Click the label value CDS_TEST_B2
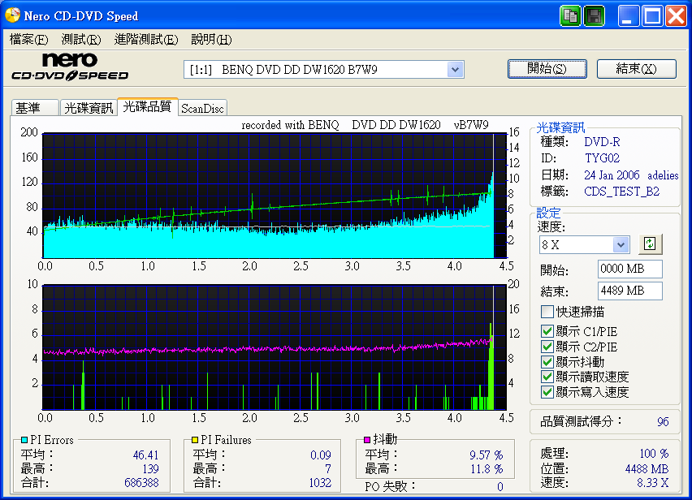Image resolution: width=692 pixels, height=500 pixels. [x=621, y=192]
